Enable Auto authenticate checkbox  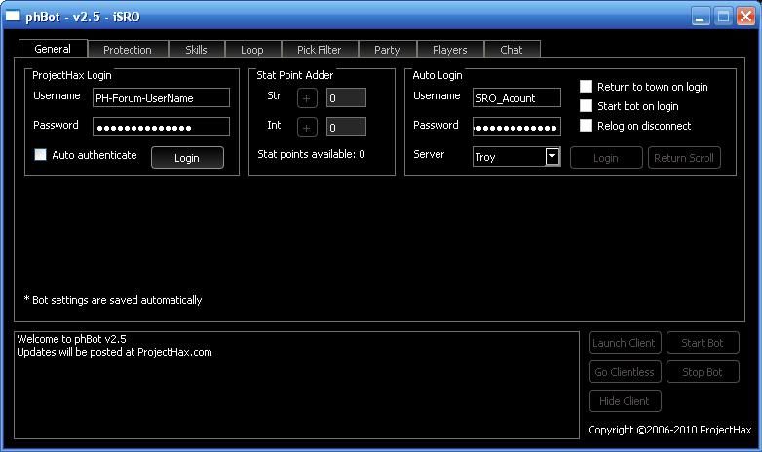click(x=40, y=155)
